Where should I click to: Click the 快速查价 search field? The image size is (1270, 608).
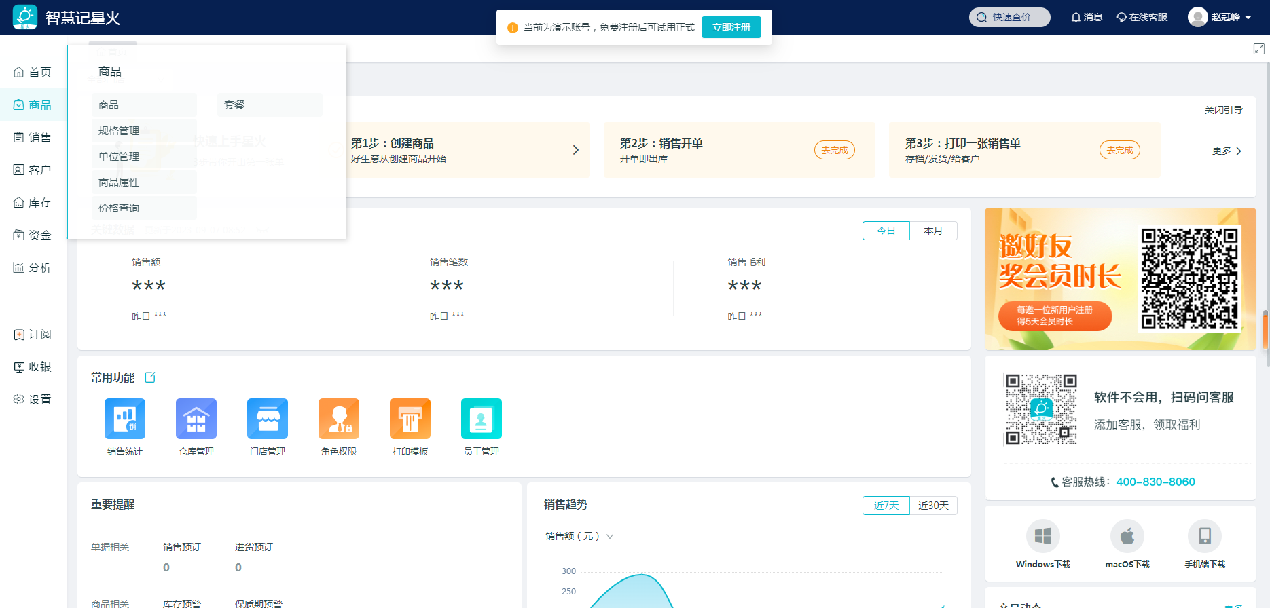(x=1010, y=17)
